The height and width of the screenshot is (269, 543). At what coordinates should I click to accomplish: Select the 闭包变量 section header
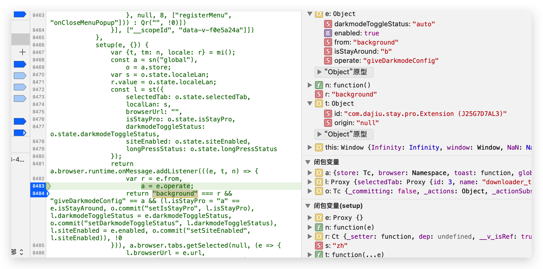click(x=326, y=162)
